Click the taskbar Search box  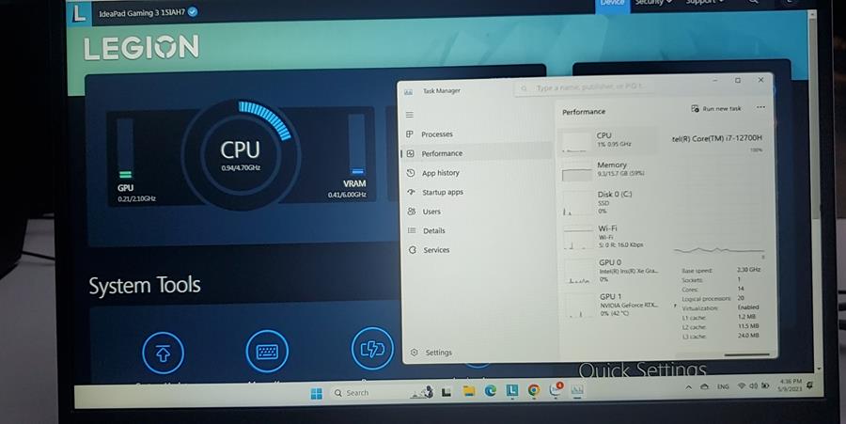click(369, 393)
